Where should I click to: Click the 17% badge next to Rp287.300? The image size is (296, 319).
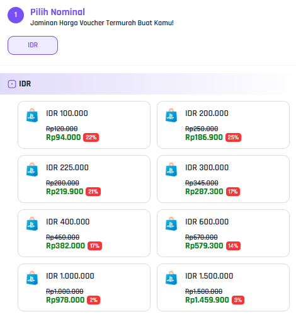[x=233, y=192]
